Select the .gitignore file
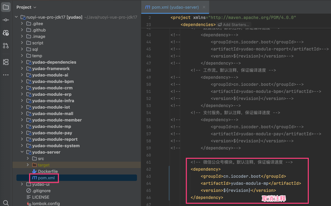This screenshot has height=206, width=331. point(41,191)
